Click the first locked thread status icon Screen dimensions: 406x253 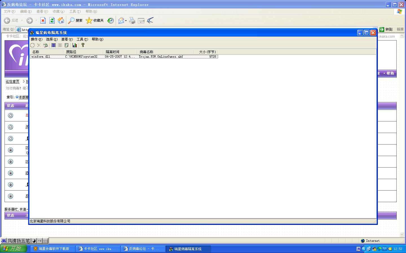(11, 150)
